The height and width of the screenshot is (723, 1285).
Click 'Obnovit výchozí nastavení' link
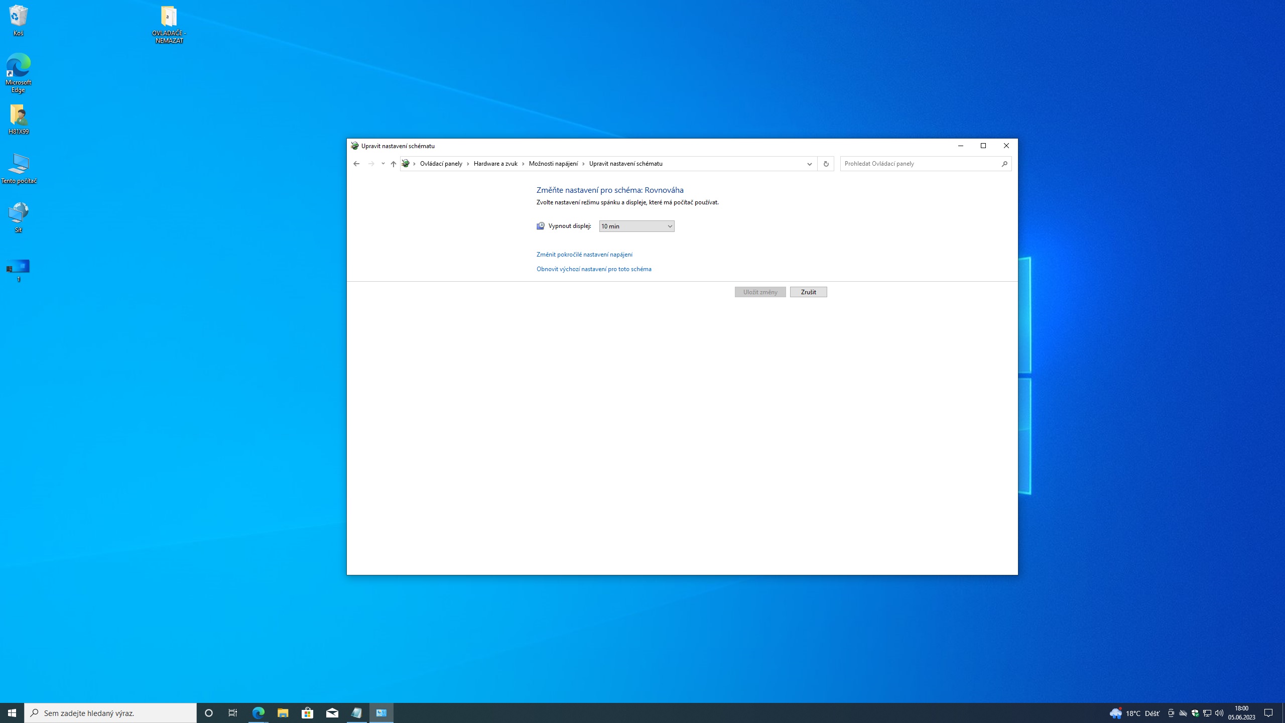(594, 269)
